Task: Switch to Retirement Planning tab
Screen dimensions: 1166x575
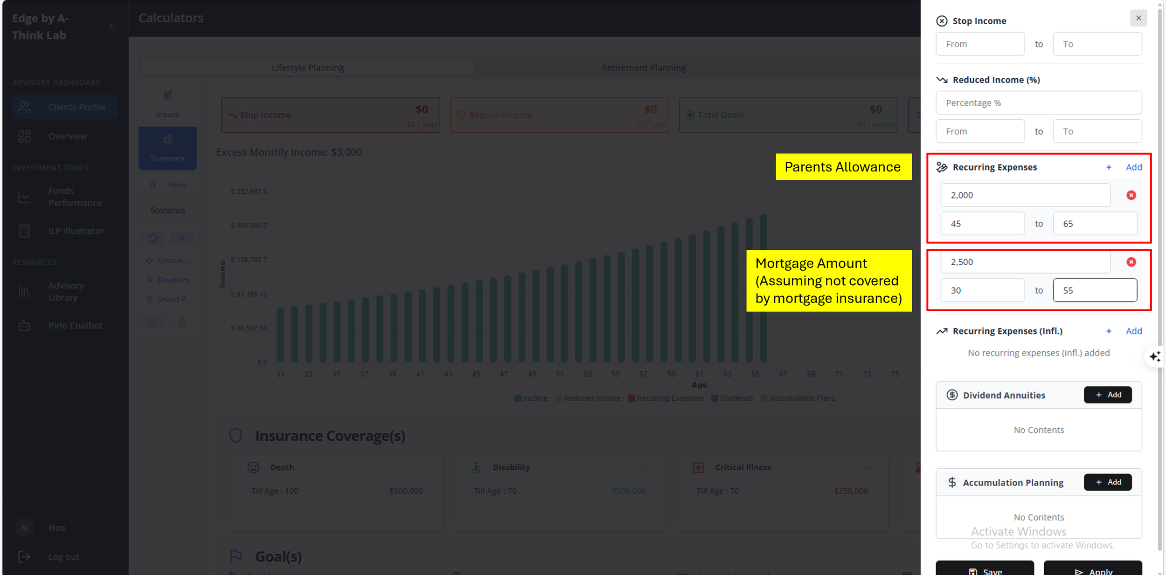Action: coord(644,68)
